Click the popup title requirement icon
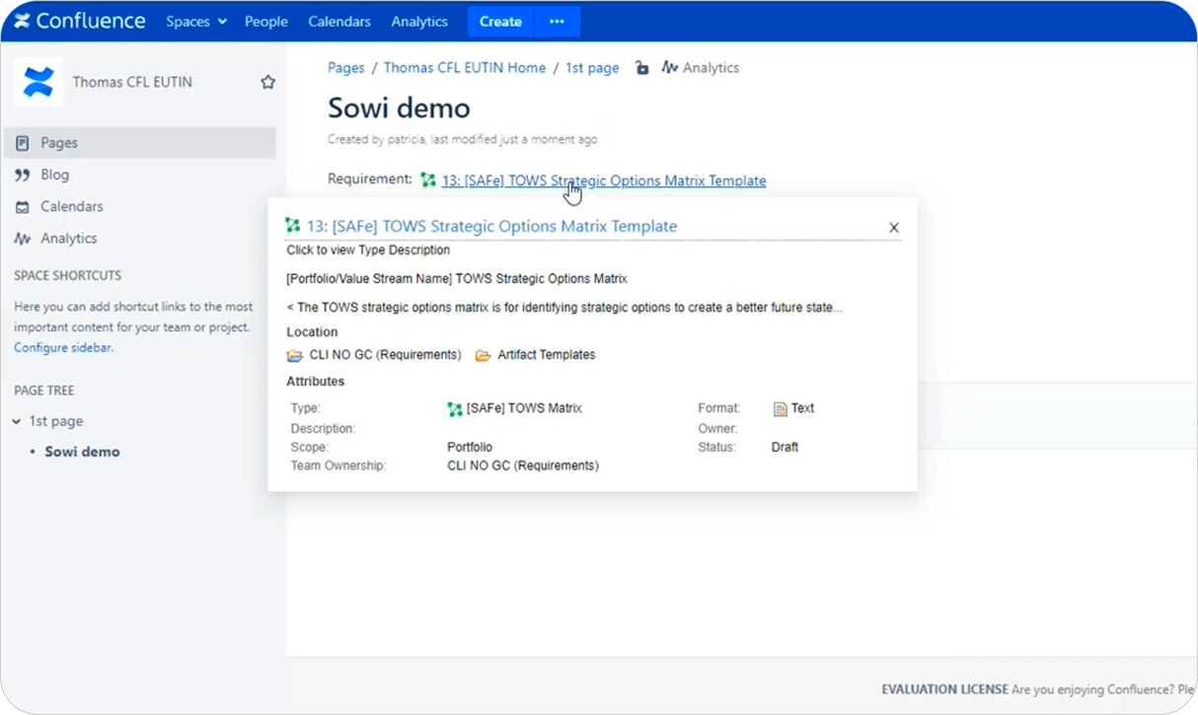This screenshot has width=1198, height=715. (293, 226)
